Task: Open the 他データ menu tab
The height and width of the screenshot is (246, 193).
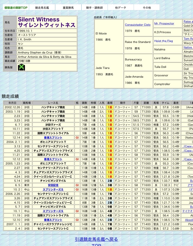Action: click(x=120, y=8)
